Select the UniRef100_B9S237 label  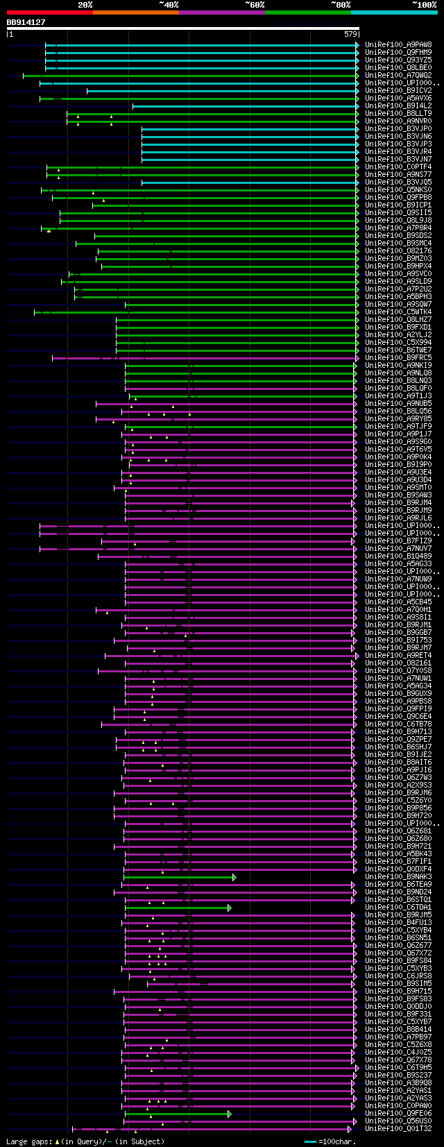coord(398,1075)
